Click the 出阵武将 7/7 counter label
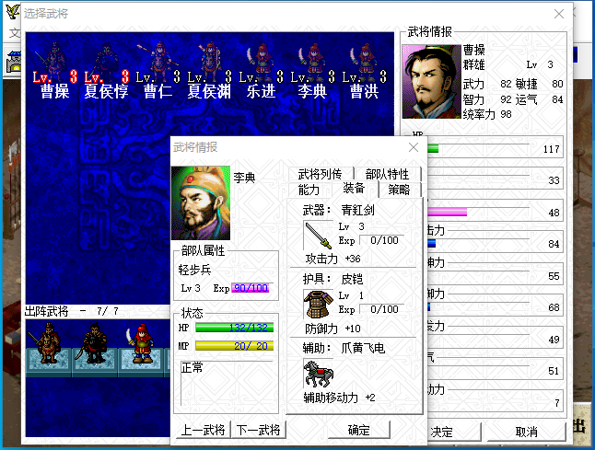 [71, 312]
